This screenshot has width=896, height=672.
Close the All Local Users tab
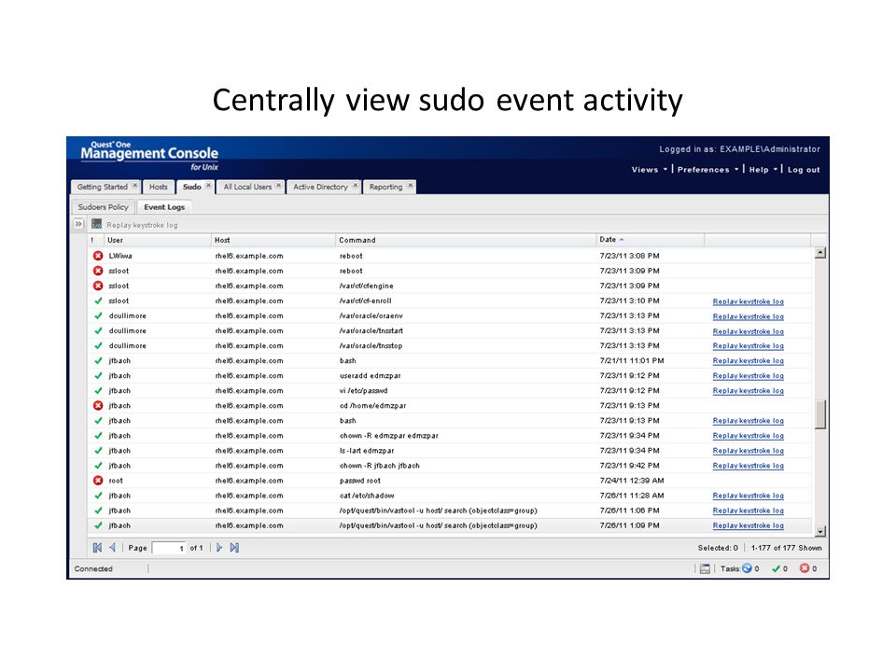pyautogui.click(x=278, y=185)
